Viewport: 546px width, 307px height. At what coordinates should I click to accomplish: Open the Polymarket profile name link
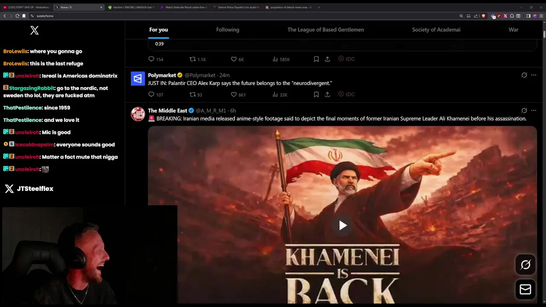pos(162,75)
